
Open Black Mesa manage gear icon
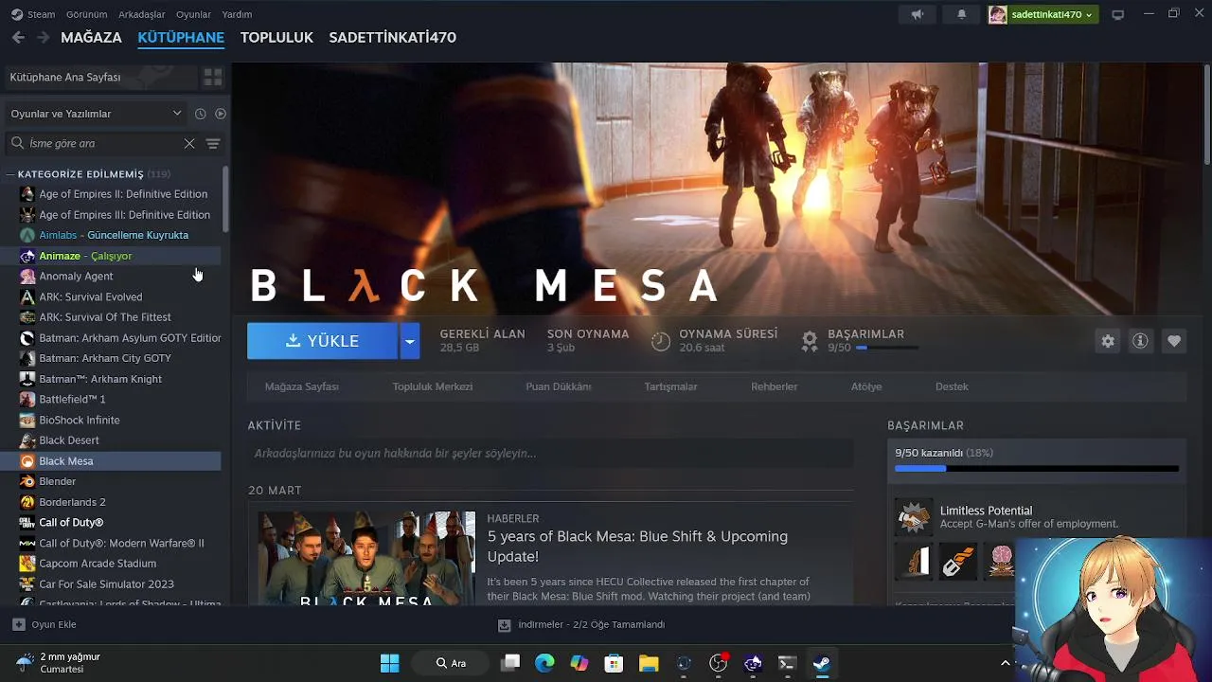pos(1108,341)
